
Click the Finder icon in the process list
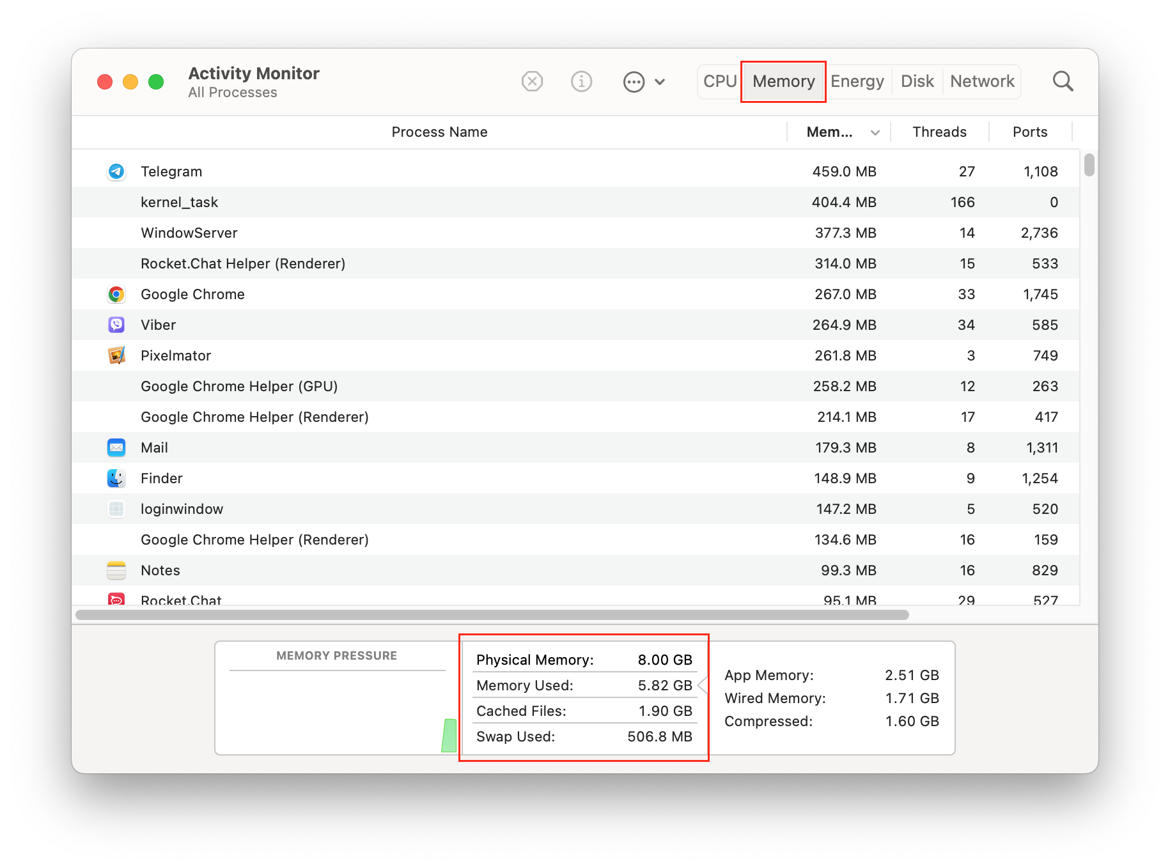click(116, 478)
